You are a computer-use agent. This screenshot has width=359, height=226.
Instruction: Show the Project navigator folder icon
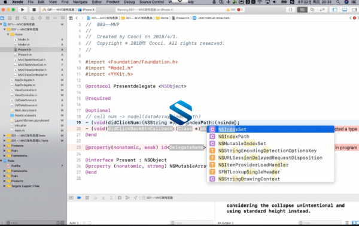(x=2, y=18)
